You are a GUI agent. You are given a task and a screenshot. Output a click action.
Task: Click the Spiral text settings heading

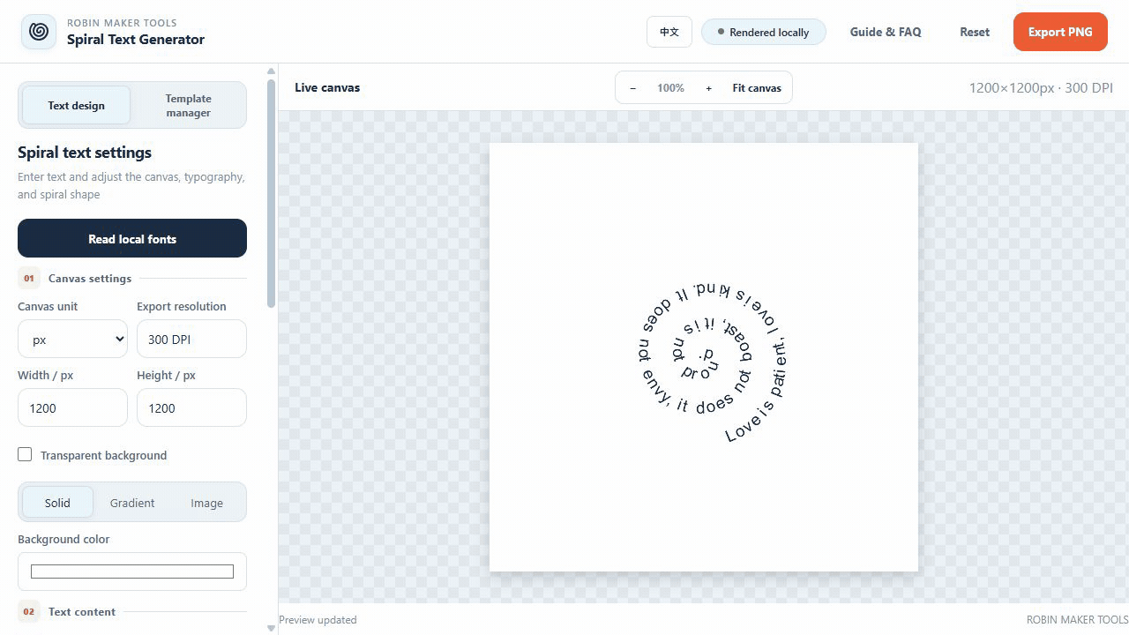click(x=85, y=153)
